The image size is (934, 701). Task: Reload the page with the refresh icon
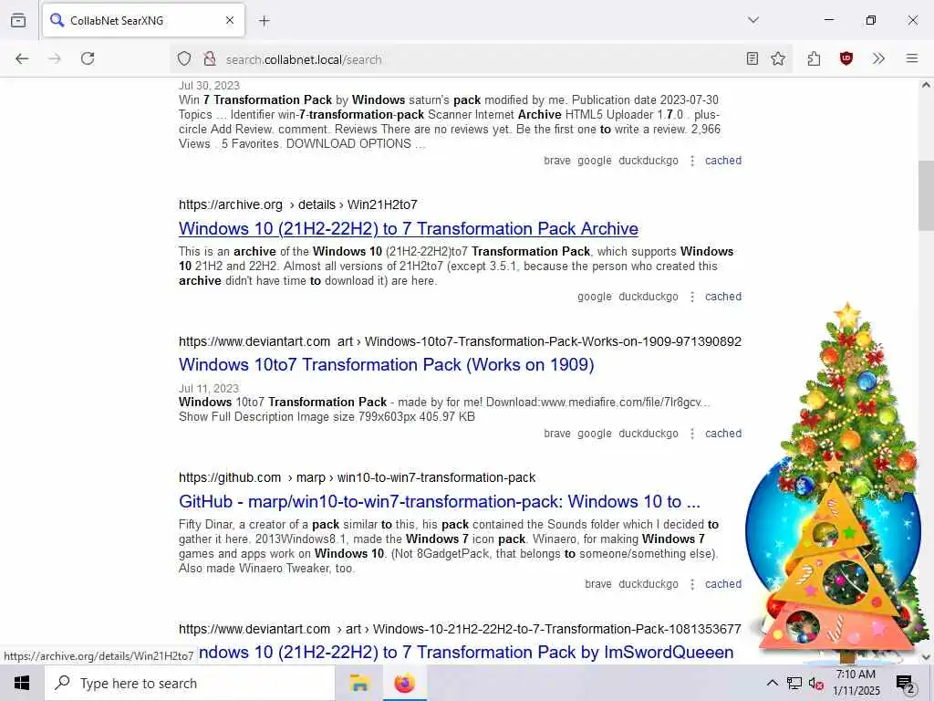(88, 58)
